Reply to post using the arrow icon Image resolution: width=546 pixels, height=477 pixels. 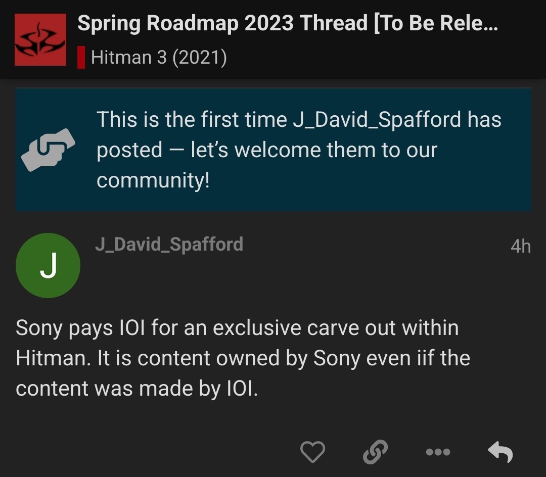click(x=500, y=451)
